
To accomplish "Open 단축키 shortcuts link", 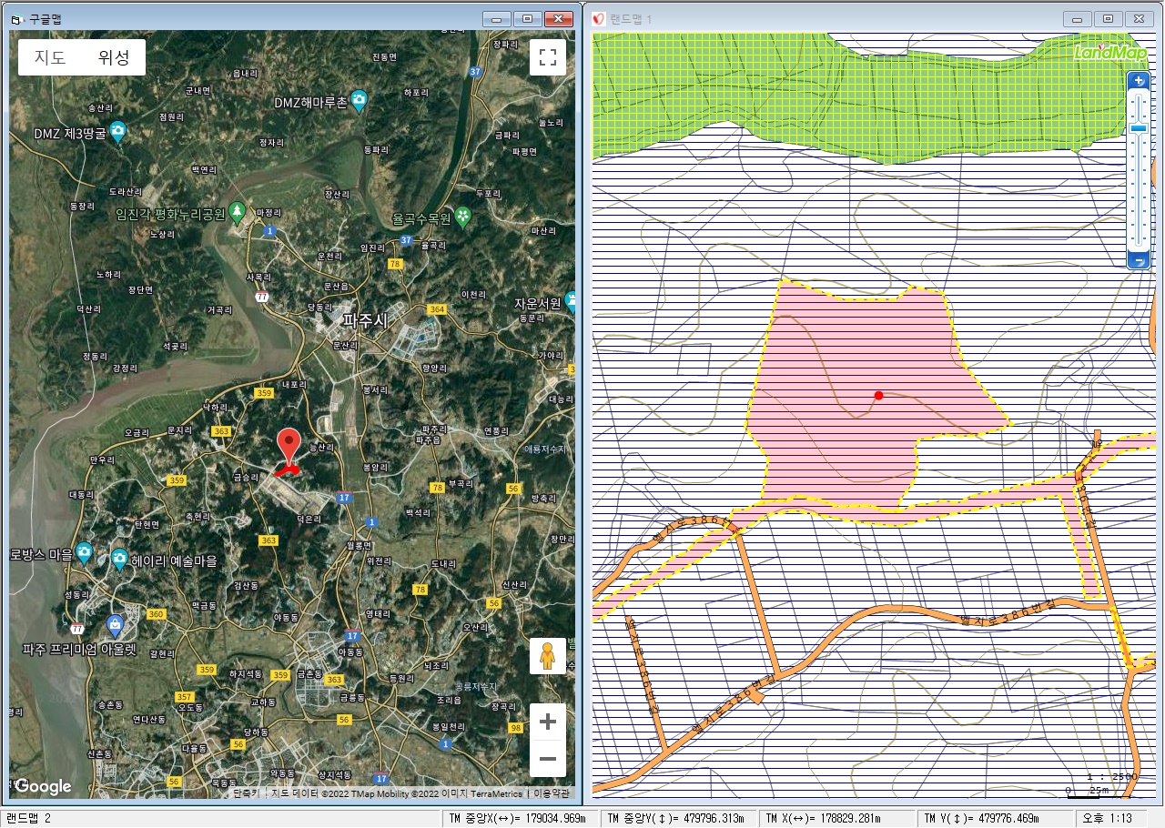I will pos(246,793).
